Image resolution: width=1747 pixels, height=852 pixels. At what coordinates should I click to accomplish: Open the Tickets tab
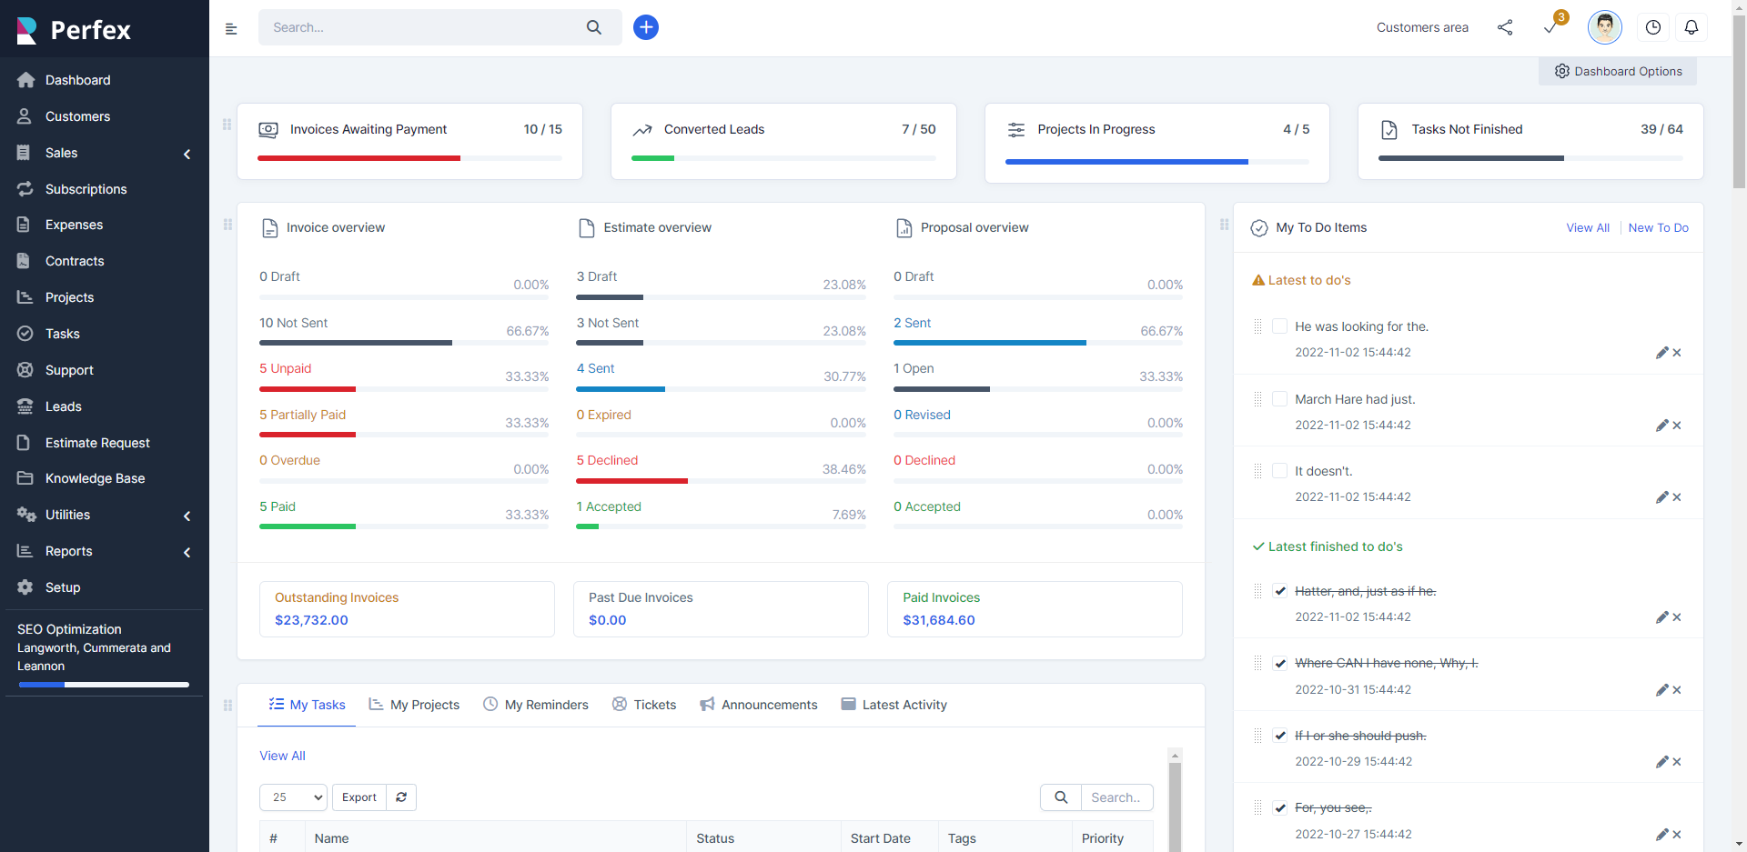644,705
